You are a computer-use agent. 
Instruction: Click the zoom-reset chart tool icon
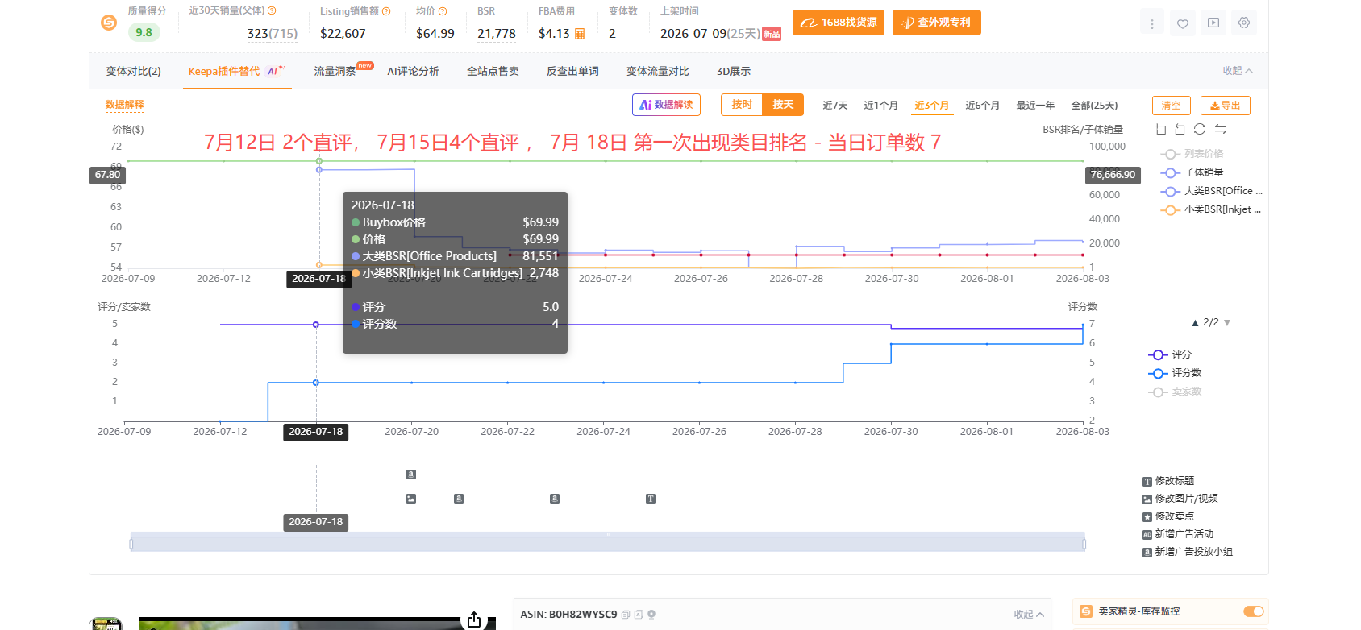coord(1180,129)
